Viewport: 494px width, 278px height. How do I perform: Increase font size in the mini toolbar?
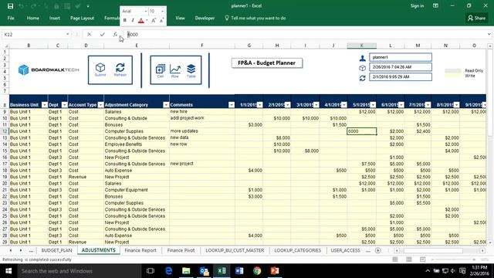coord(154,21)
